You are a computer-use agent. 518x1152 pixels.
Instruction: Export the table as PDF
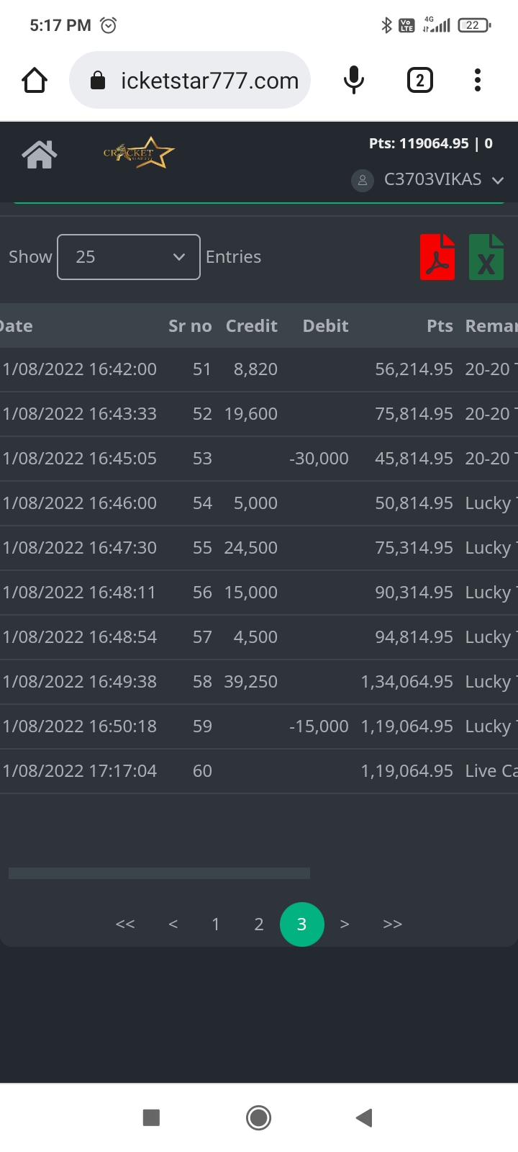437,257
